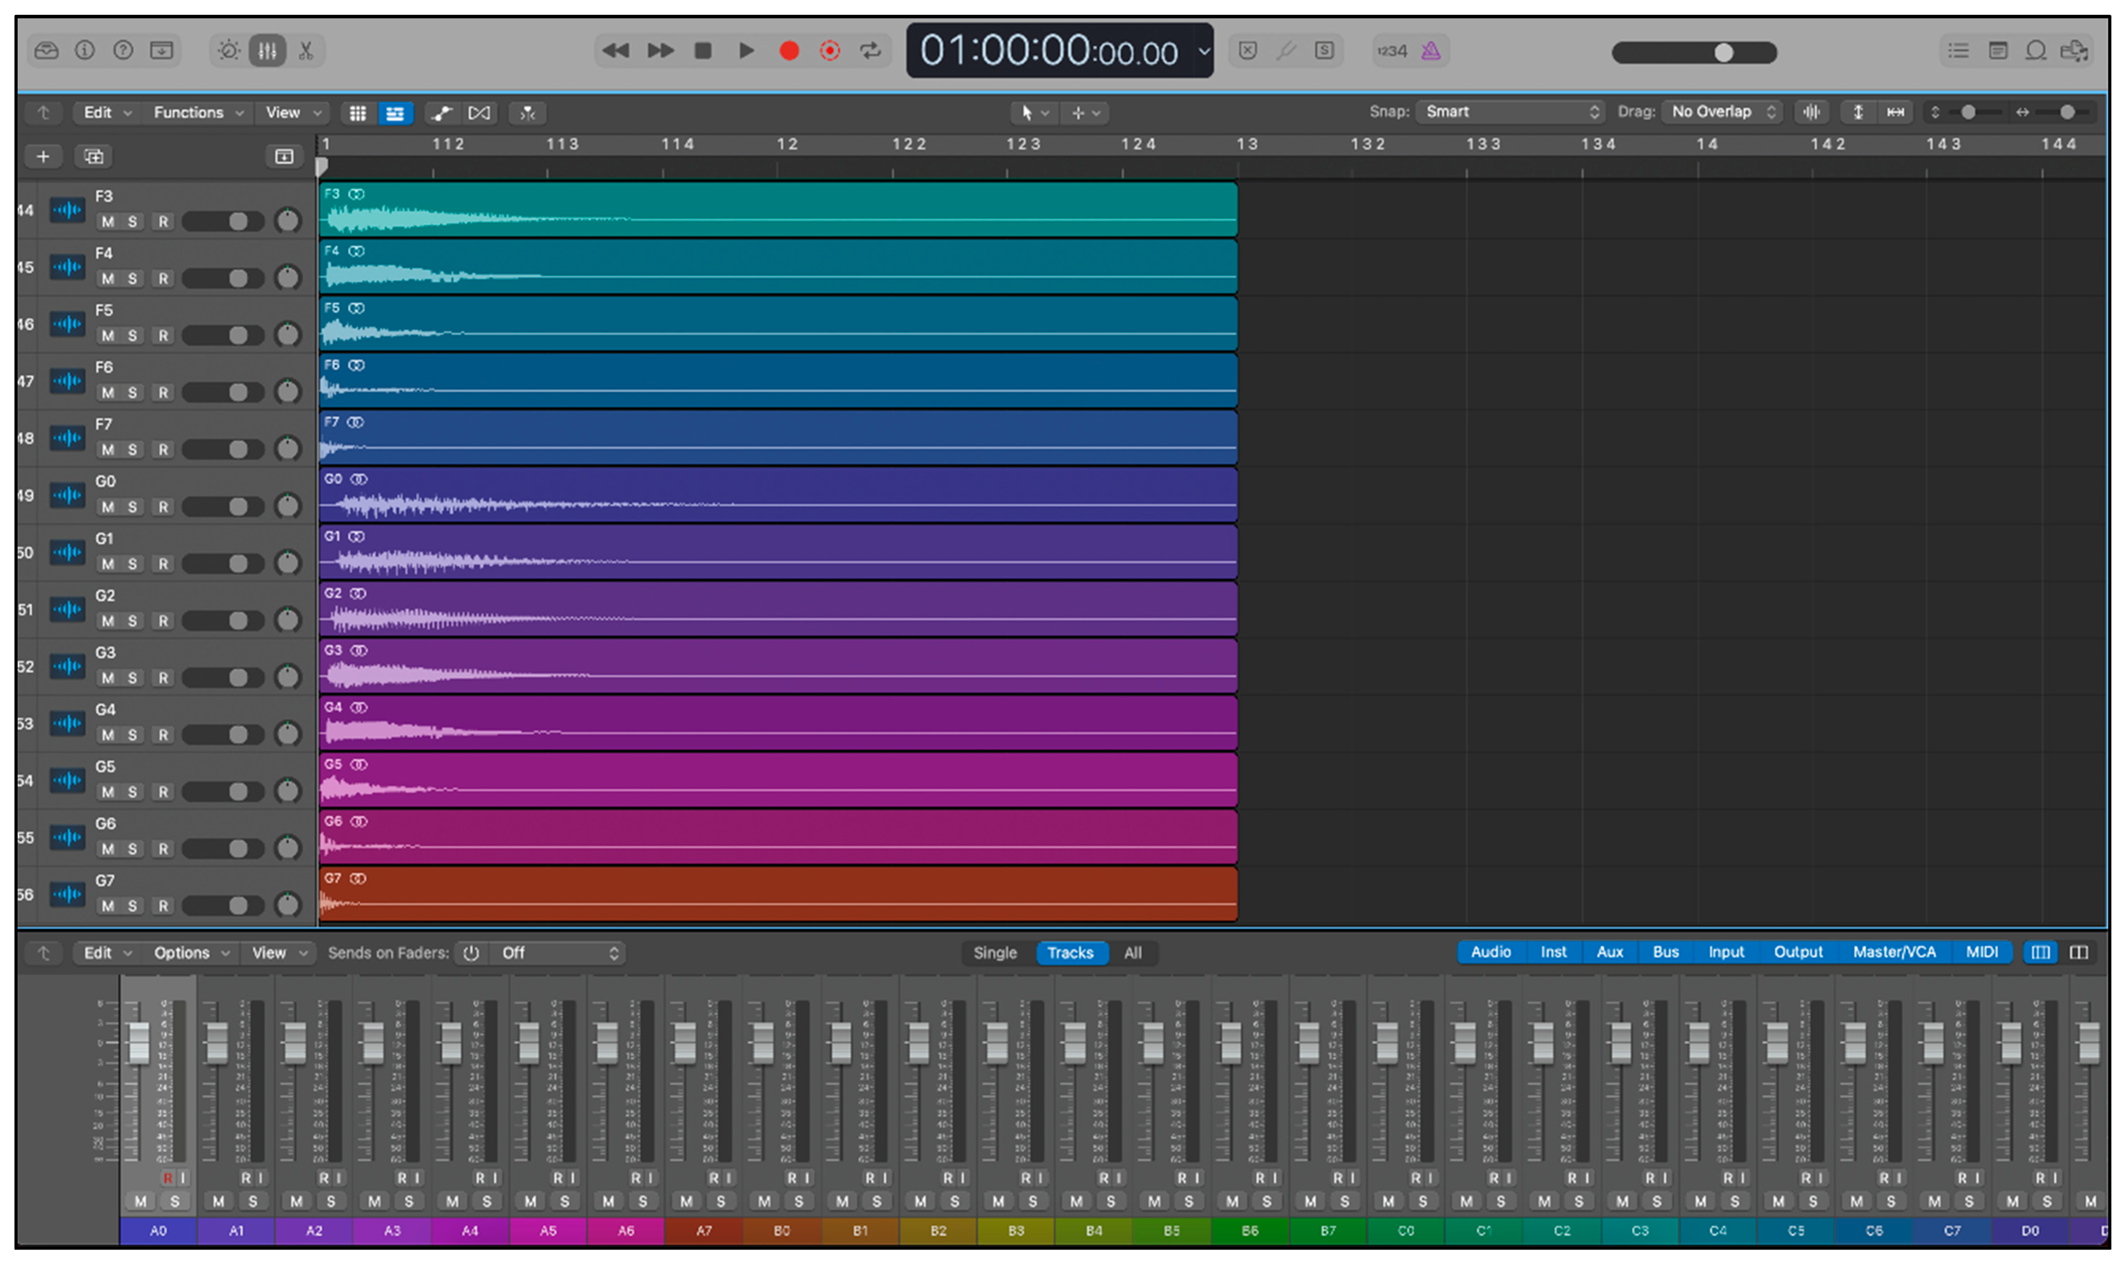
Task: Open the List Editors icon
Action: [x=1958, y=51]
